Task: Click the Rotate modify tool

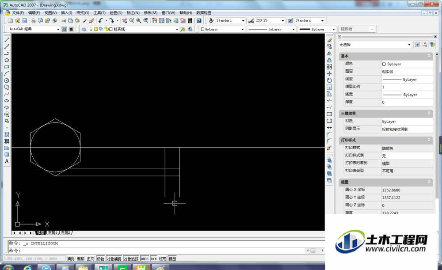Action: pos(329,80)
